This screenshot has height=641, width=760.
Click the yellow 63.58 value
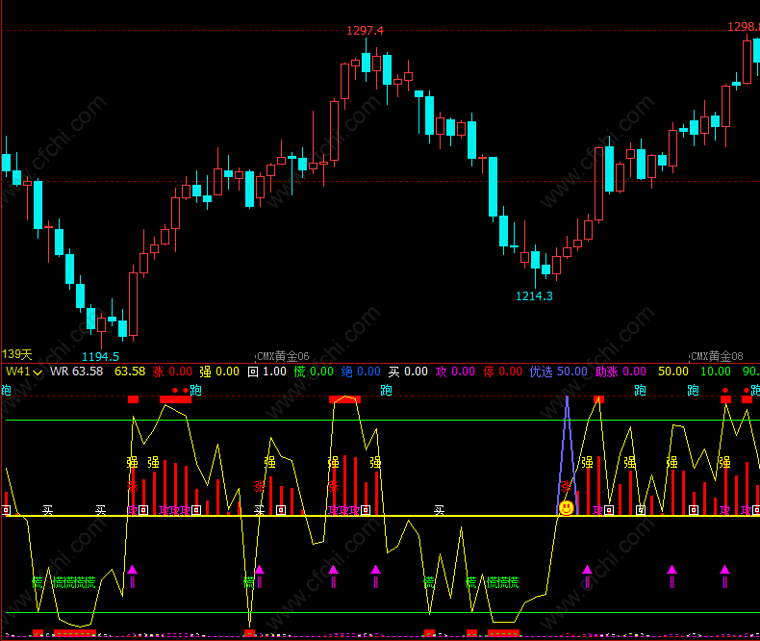(130, 372)
